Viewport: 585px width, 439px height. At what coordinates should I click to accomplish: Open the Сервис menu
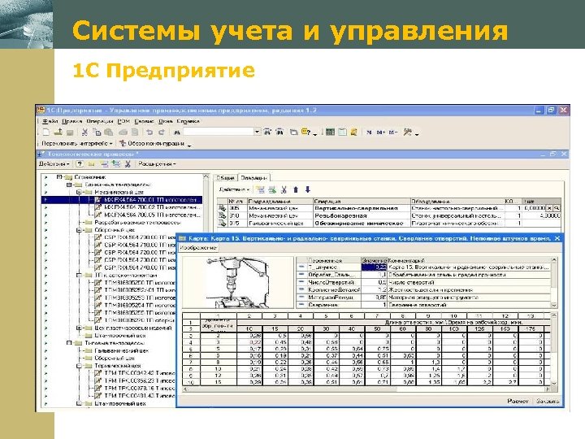(144, 121)
